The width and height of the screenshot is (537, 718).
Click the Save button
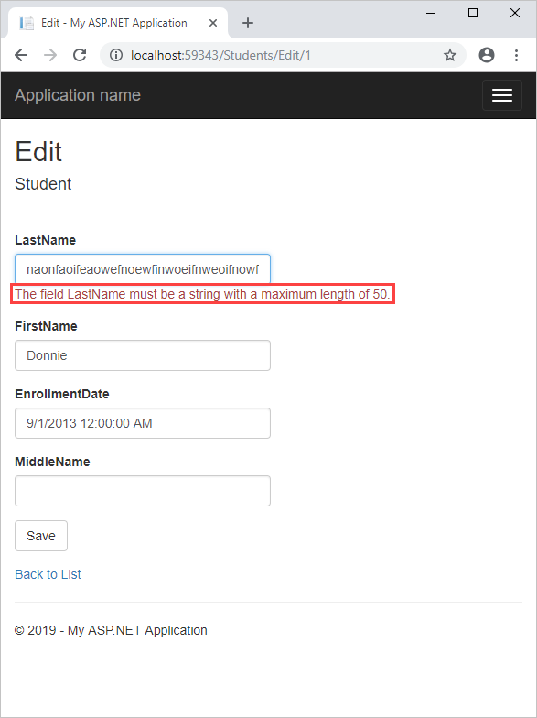tap(41, 536)
